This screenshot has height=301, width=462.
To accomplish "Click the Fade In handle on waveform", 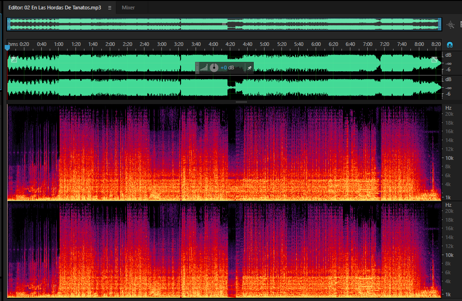I will point(14,59).
